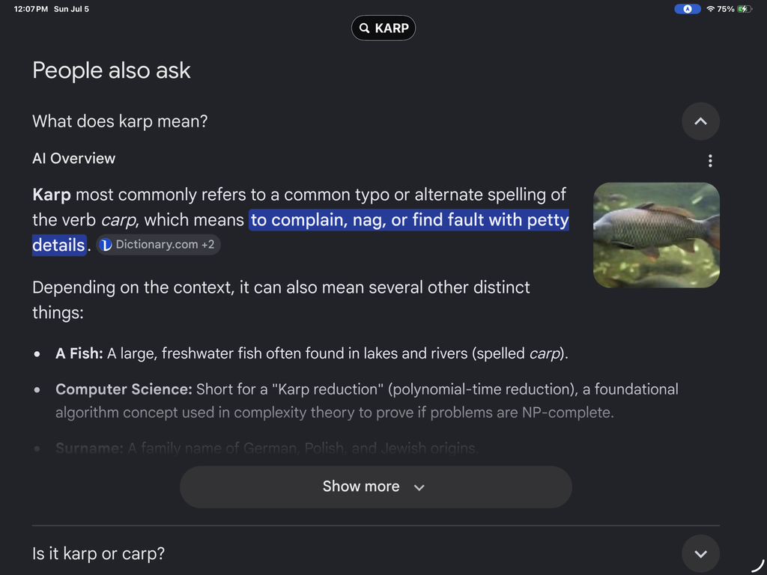Open the Dictionary.com +2 sources chip
767x575 pixels.
[x=158, y=245]
